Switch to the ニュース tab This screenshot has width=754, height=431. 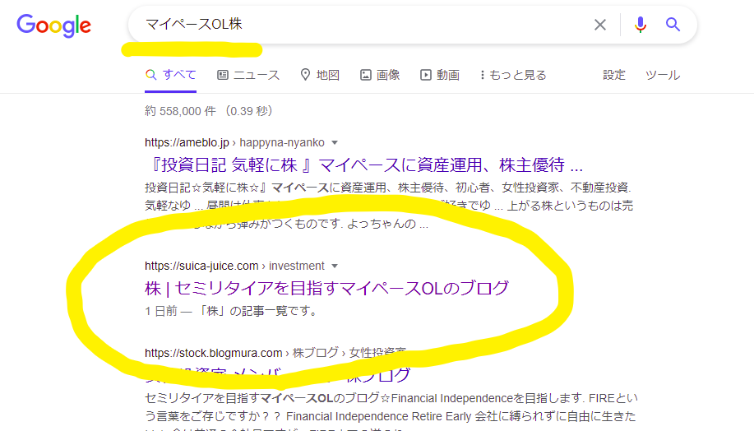[248, 75]
